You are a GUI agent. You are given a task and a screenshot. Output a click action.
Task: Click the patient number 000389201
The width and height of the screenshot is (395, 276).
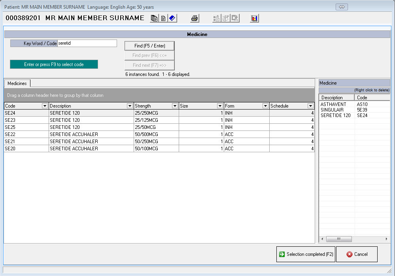pos(23,18)
